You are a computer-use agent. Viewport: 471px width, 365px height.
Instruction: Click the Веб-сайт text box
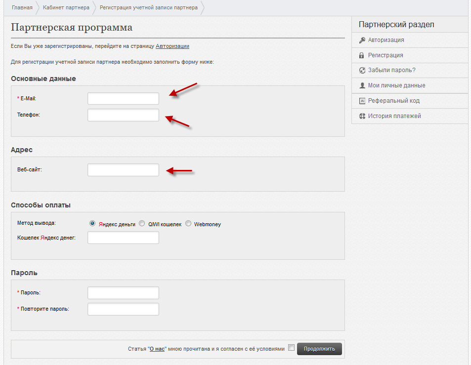click(x=123, y=170)
